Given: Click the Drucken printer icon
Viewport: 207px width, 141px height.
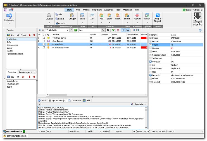Looking at the screenshot, I should [49, 15].
